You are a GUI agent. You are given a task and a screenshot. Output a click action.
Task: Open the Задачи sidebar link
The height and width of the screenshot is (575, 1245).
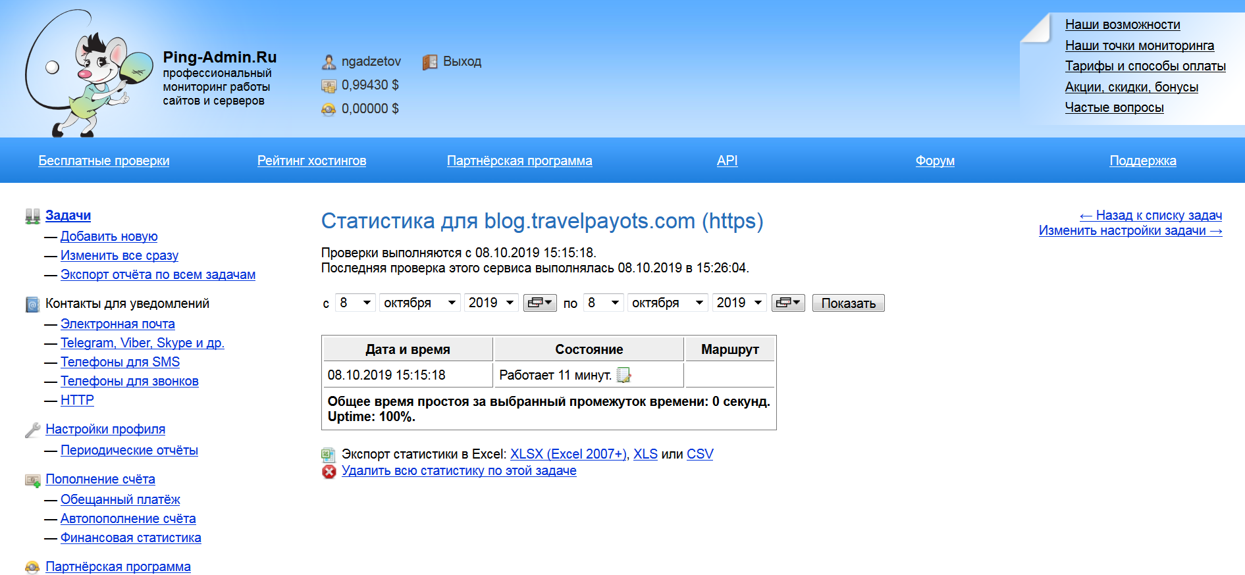click(68, 215)
